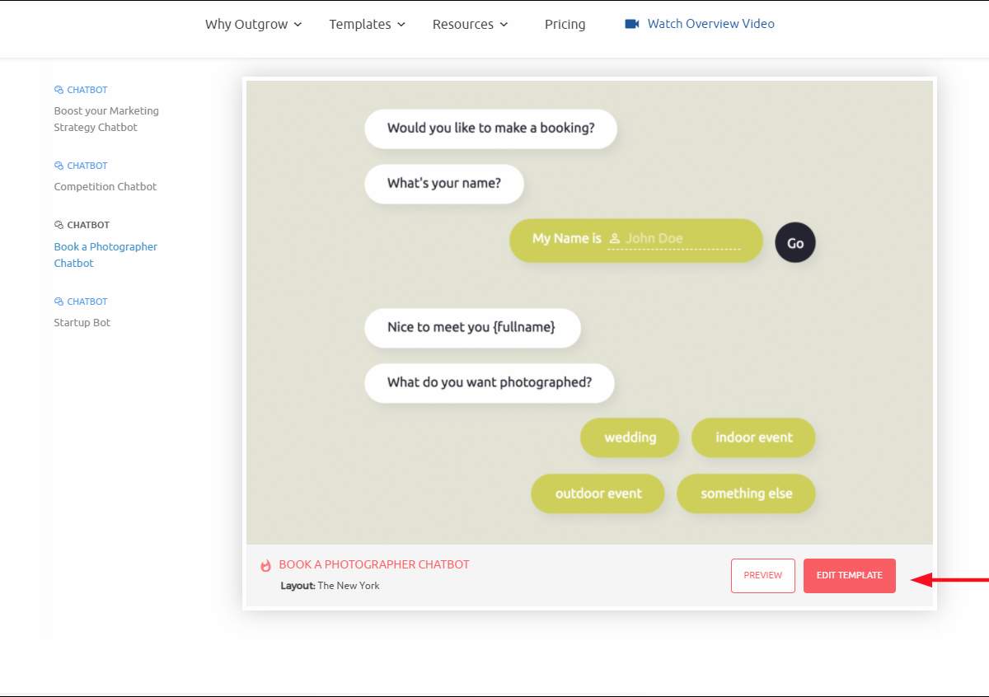The width and height of the screenshot is (989, 697).
Task: Select the wedding answer option
Action: point(630,437)
